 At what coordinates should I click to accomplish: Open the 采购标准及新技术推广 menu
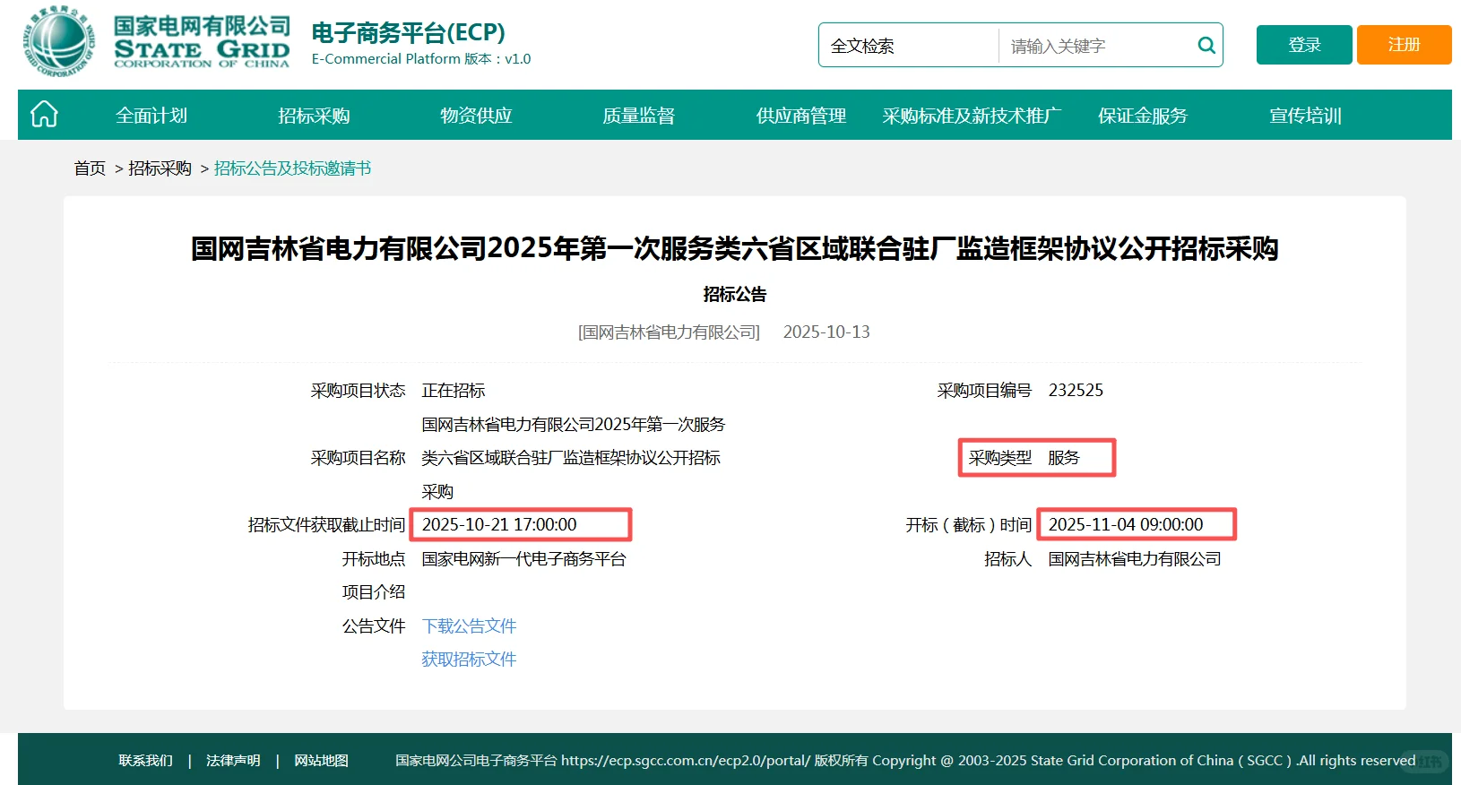click(972, 116)
